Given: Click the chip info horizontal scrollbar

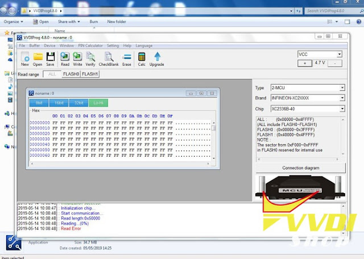Looking at the screenshot, I should point(298,159).
